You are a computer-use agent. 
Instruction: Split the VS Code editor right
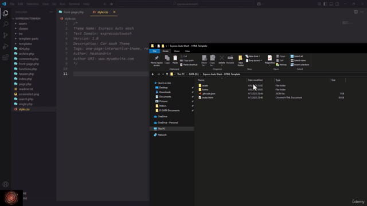pyautogui.click(x=356, y=12)
